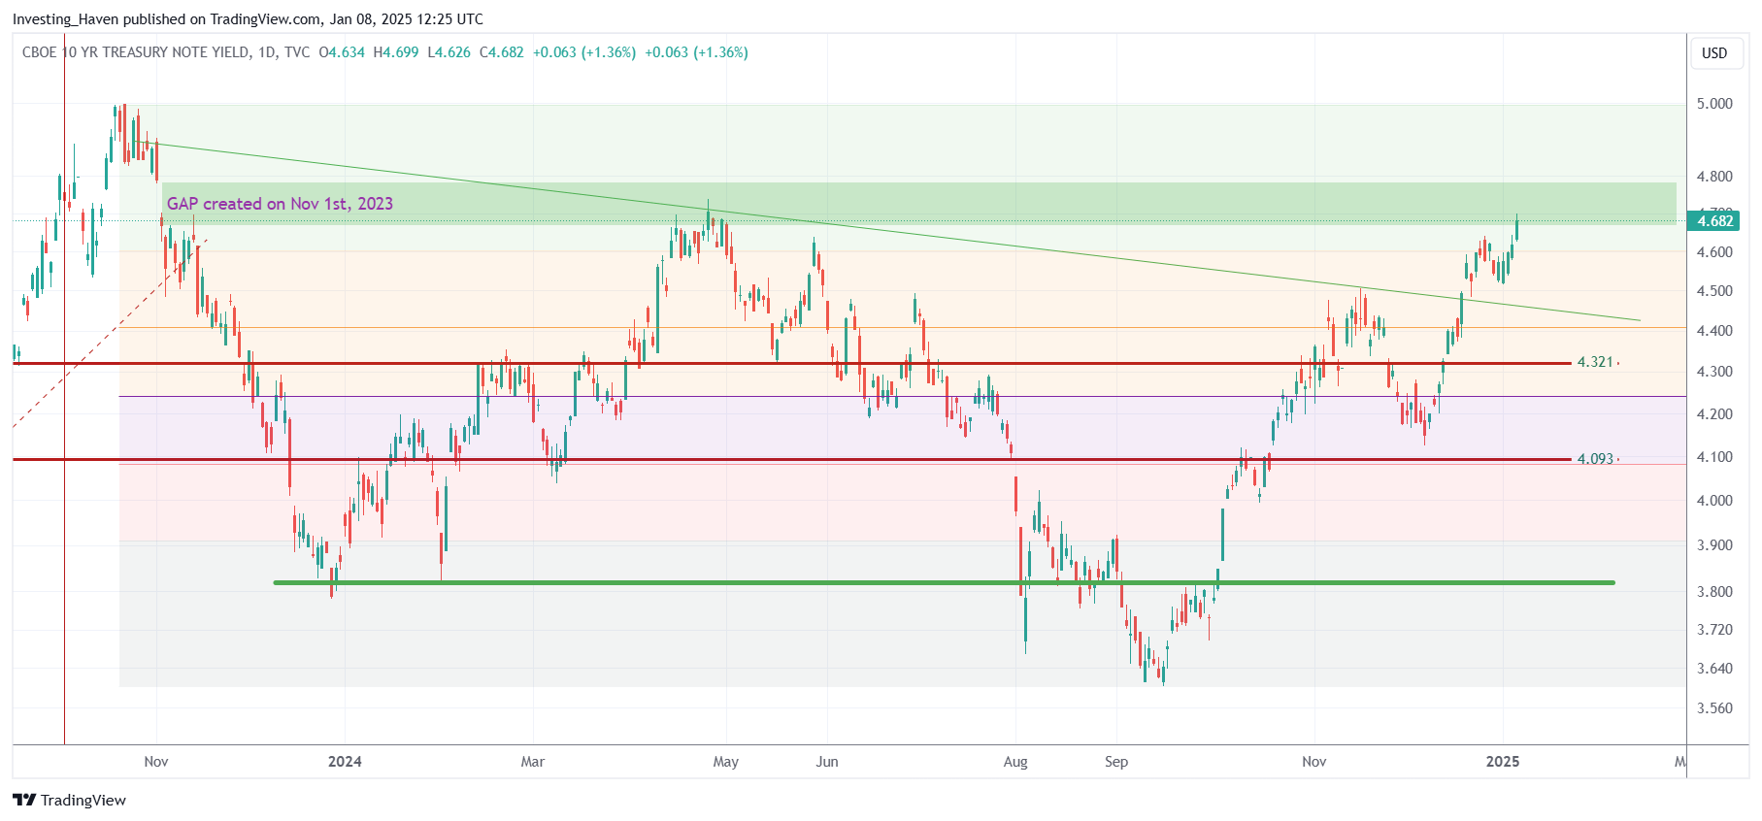Click the 4.600 price axis label

tap(1714, 252)
